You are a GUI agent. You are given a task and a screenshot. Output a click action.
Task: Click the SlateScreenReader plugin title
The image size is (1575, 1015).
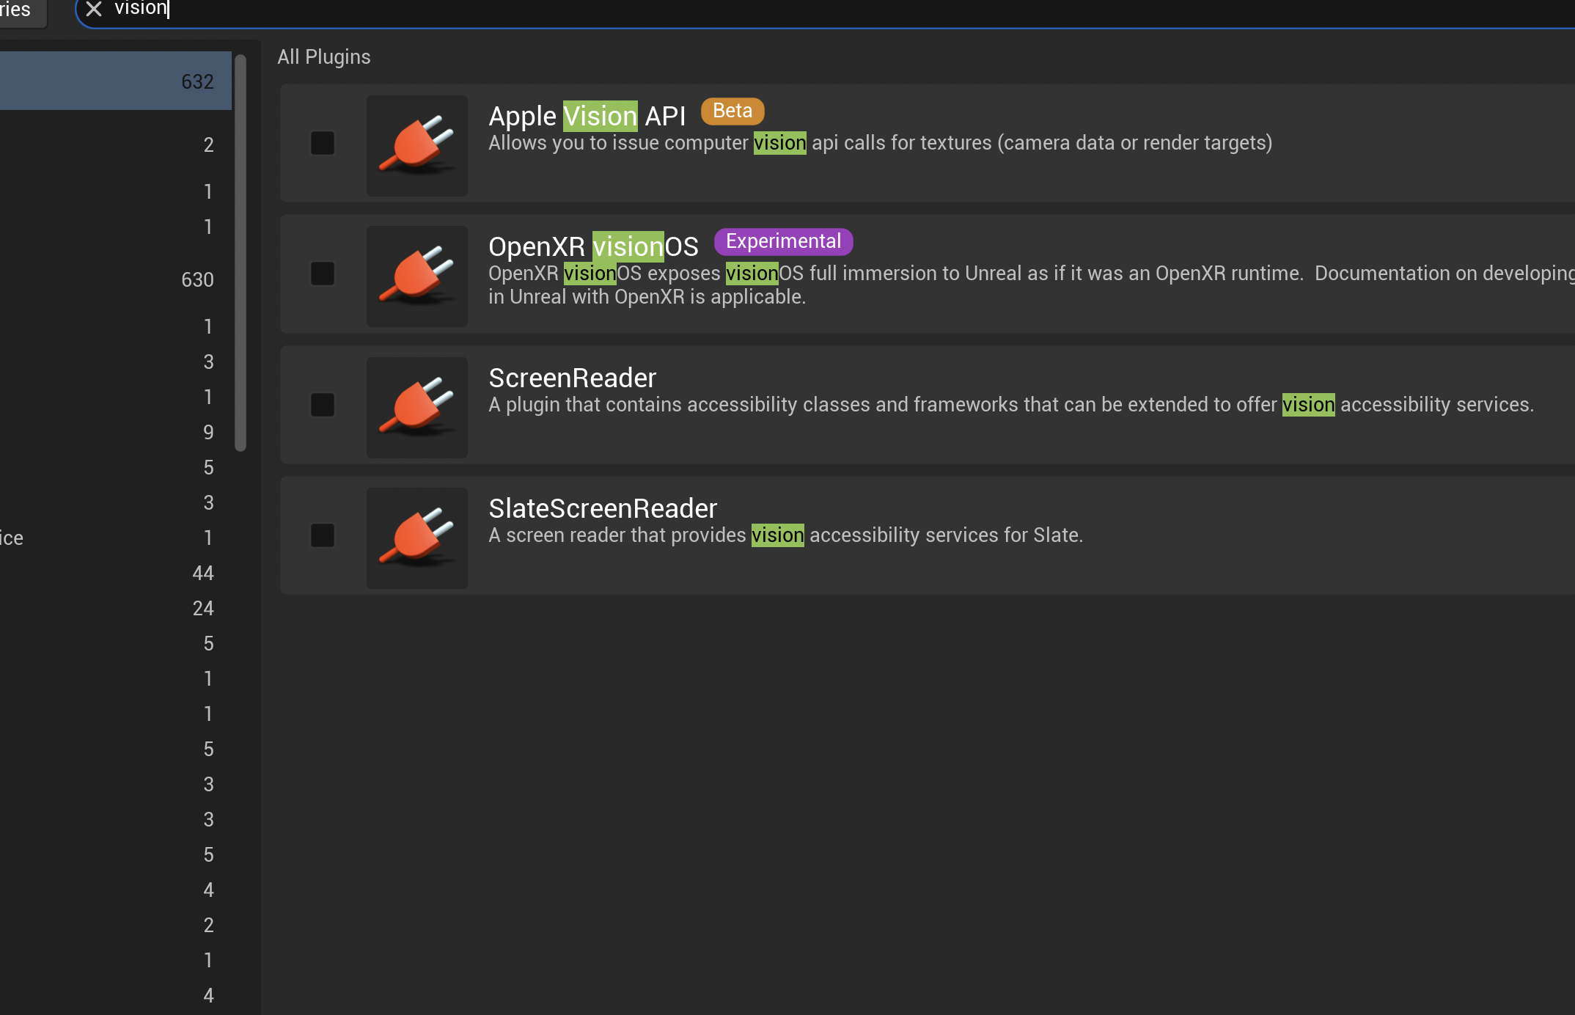click(x=603, y=508)
